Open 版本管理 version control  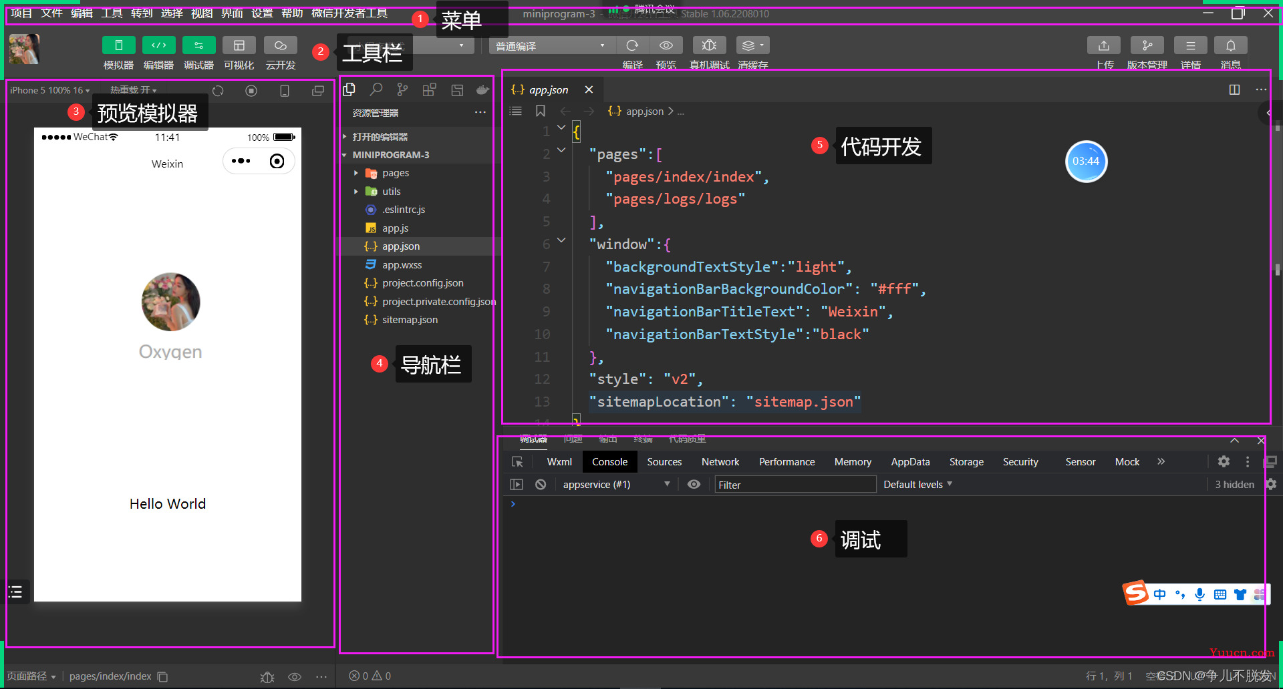click(1147, 45)
